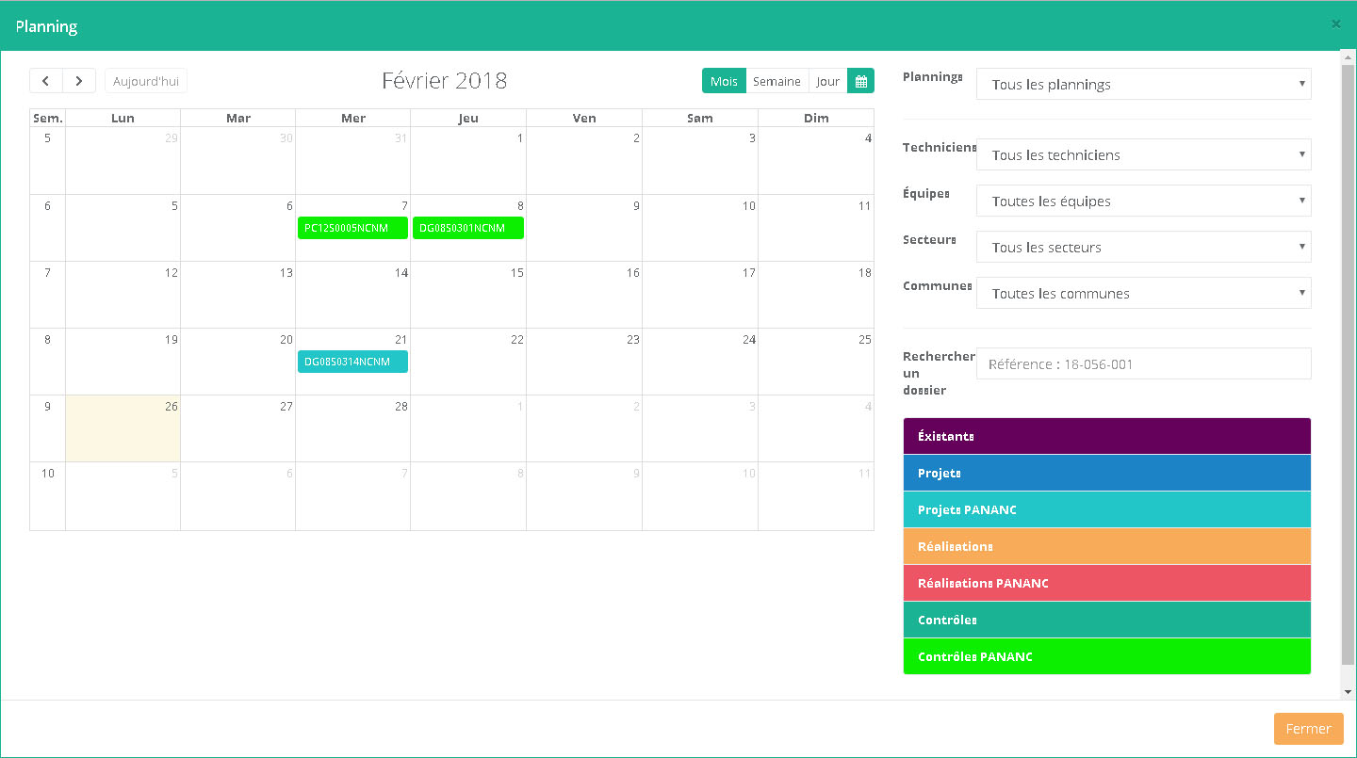Go to next month with right chevron

tap(79, 81)
